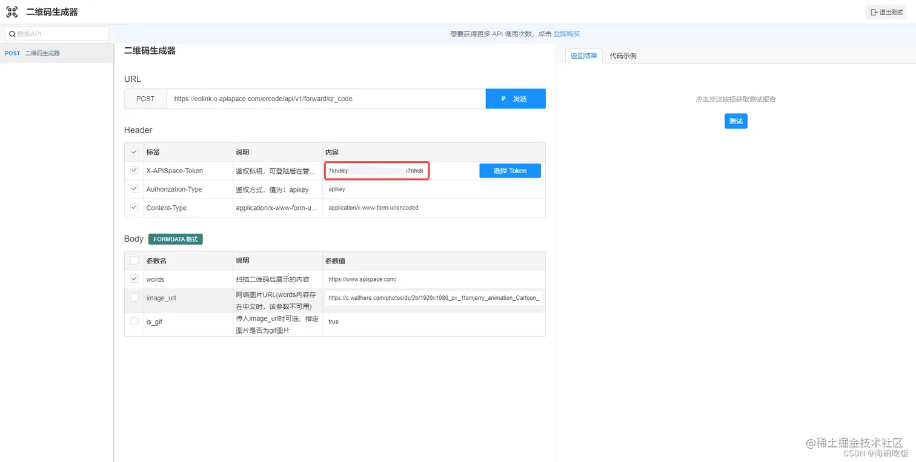The image size is (916, 462).
Task: Click the 测试 button in the results panel
Action: click(x=735, y=121)
